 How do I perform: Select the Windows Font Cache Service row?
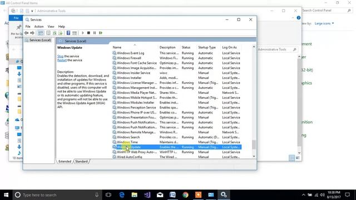tap(177, 63)
